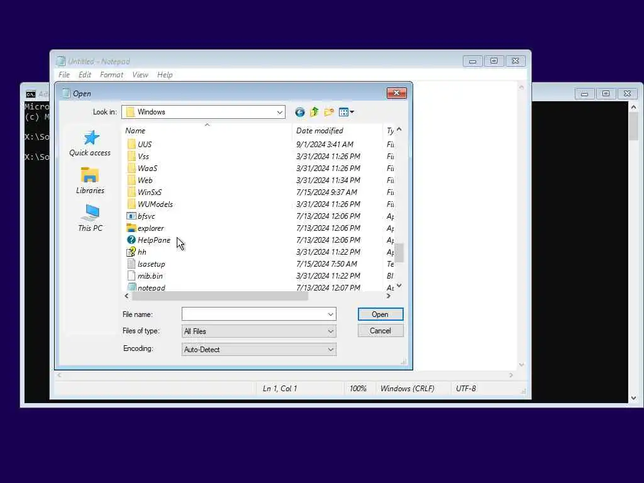Select the HelpPane application icon

pos(131,240)
